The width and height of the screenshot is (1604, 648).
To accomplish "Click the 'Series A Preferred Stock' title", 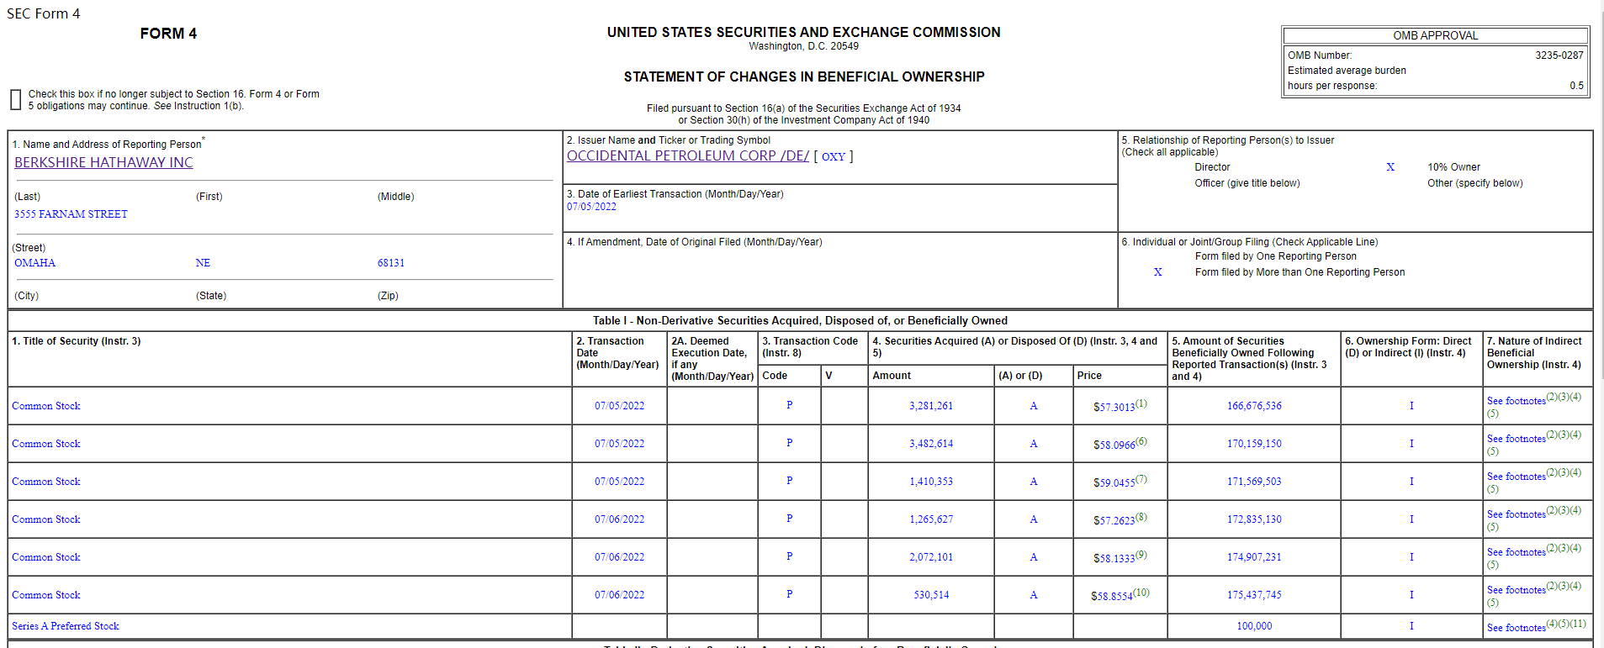I will (x=66, y=626).
